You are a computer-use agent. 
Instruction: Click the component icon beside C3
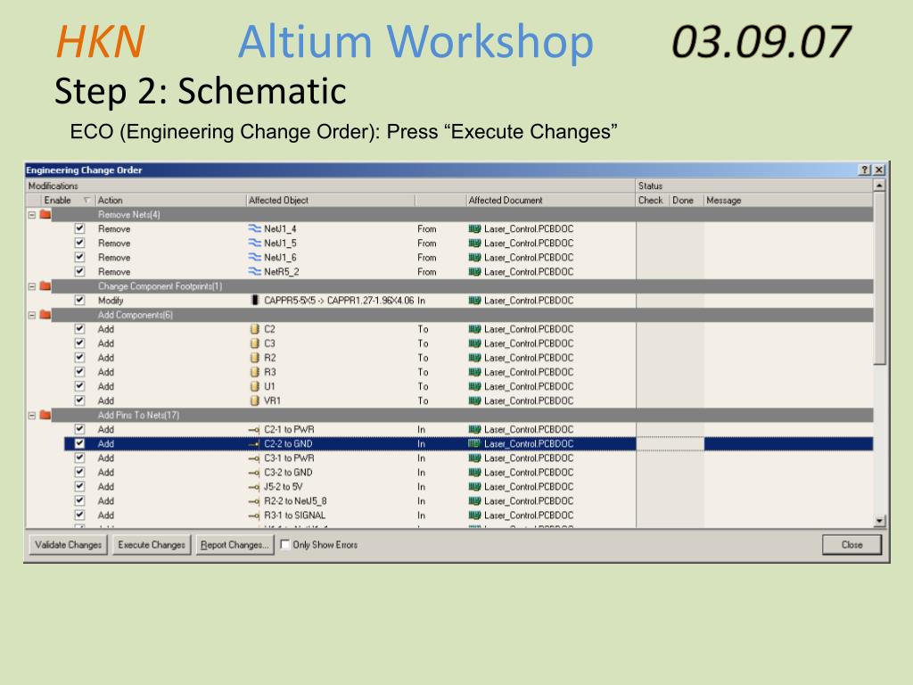coord(254,343)
